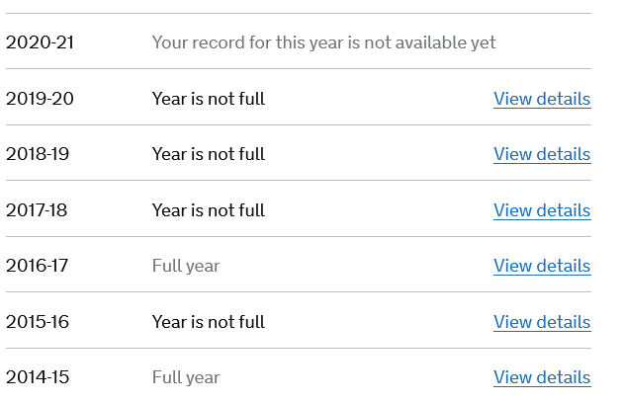Click the 2016-17 year label
The image size is (624, 403).
39,266
